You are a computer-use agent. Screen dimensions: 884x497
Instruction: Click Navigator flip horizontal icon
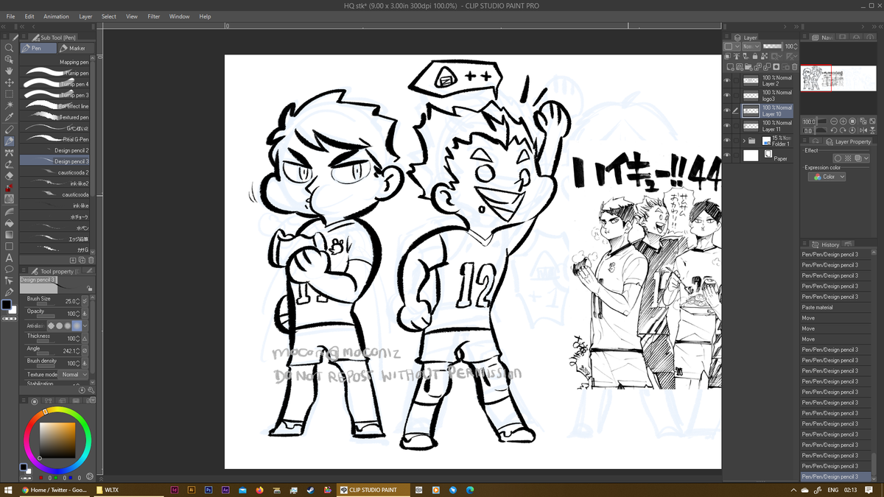pos(863,130)
